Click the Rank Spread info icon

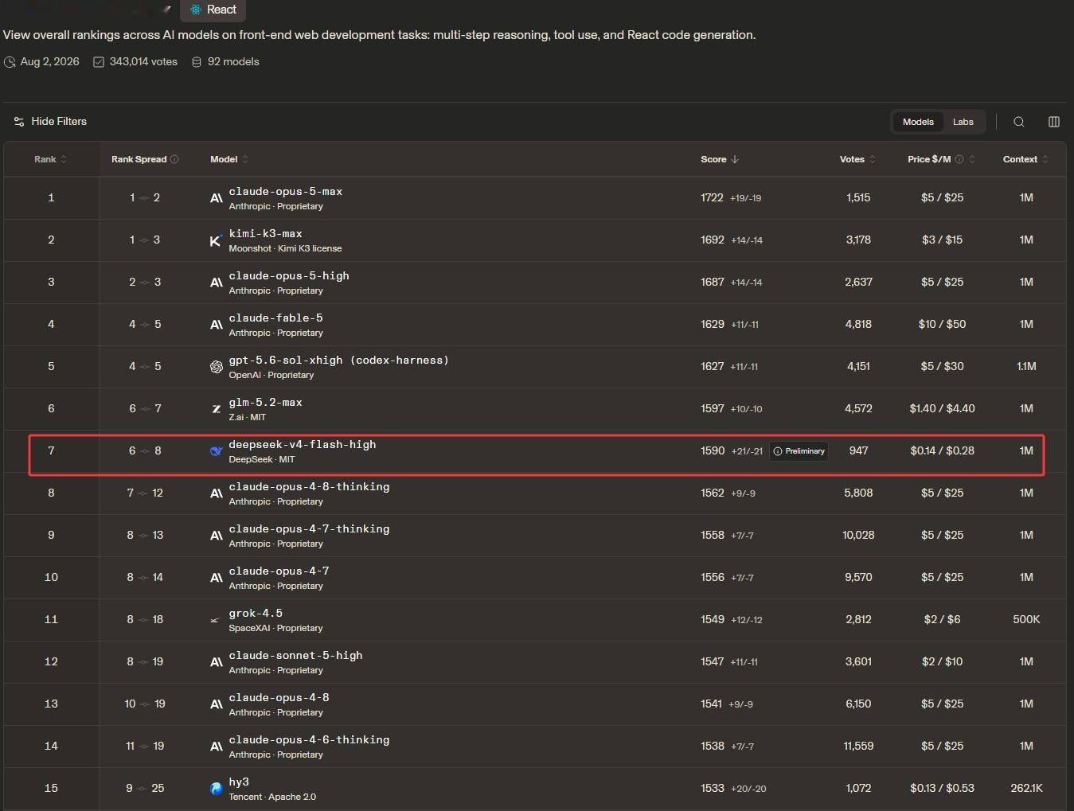(174, 159)
